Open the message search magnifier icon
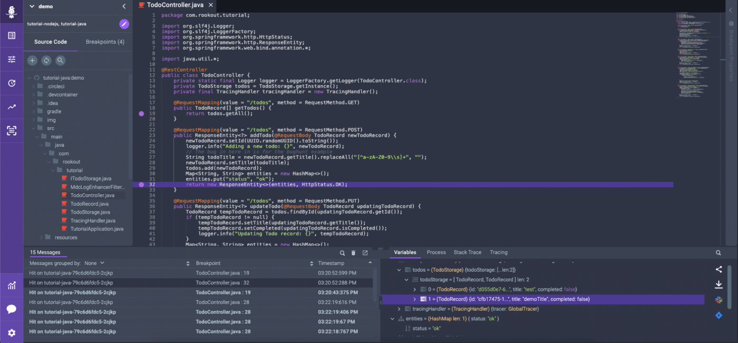738x343 pixels. click(343, 253)
